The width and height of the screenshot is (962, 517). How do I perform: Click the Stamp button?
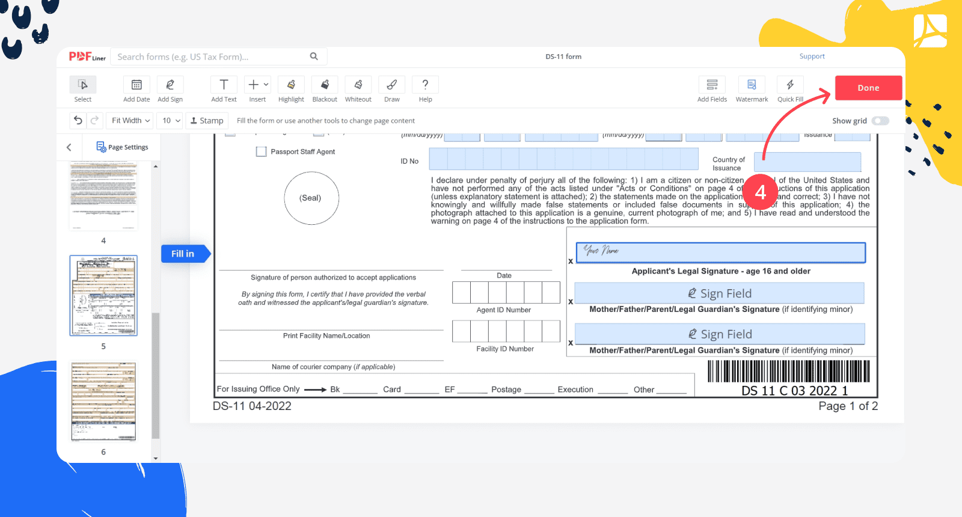tap(207, 120)
